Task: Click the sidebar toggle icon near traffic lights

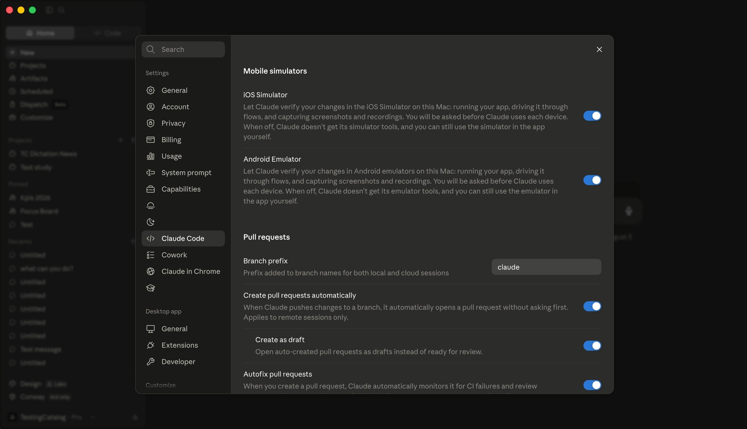Action: tap(50, 10)
